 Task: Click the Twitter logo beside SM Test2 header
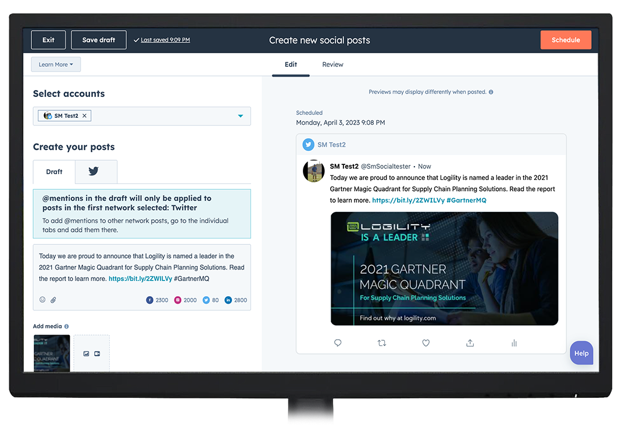pos(308,145)
